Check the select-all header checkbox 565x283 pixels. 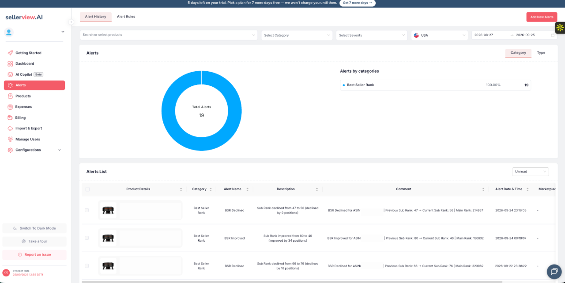coord(87,189)
